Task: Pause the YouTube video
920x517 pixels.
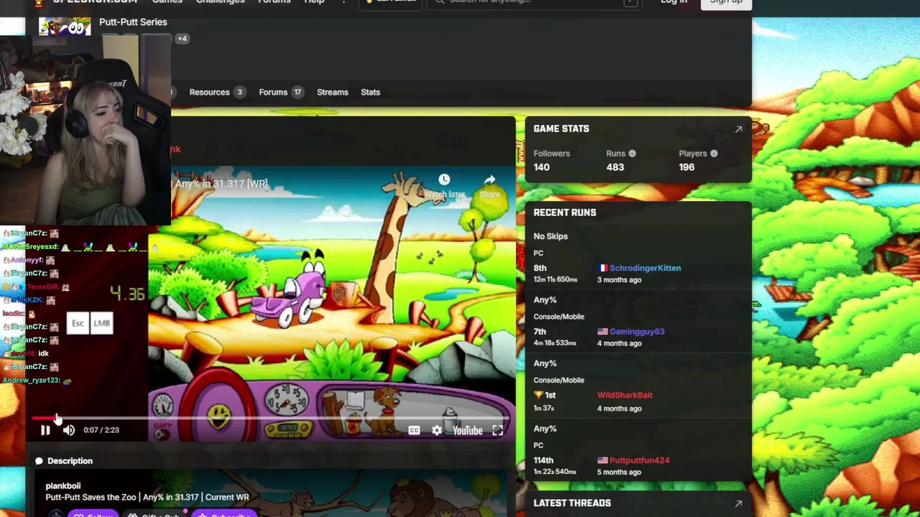Action: [x=45, y=430]
